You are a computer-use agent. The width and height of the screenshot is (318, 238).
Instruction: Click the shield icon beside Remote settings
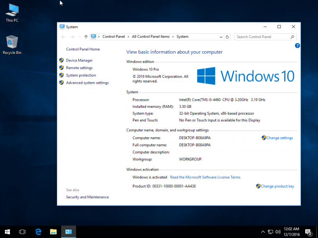[x=62, y=68]
